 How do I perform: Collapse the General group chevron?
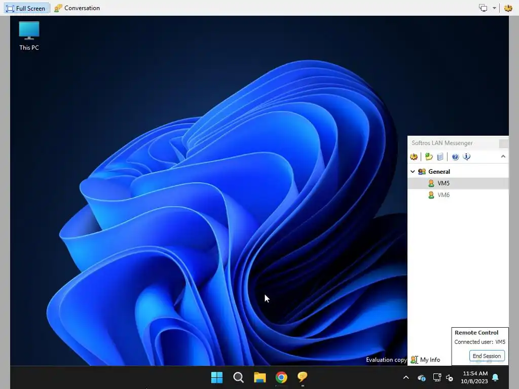[413, 171]
